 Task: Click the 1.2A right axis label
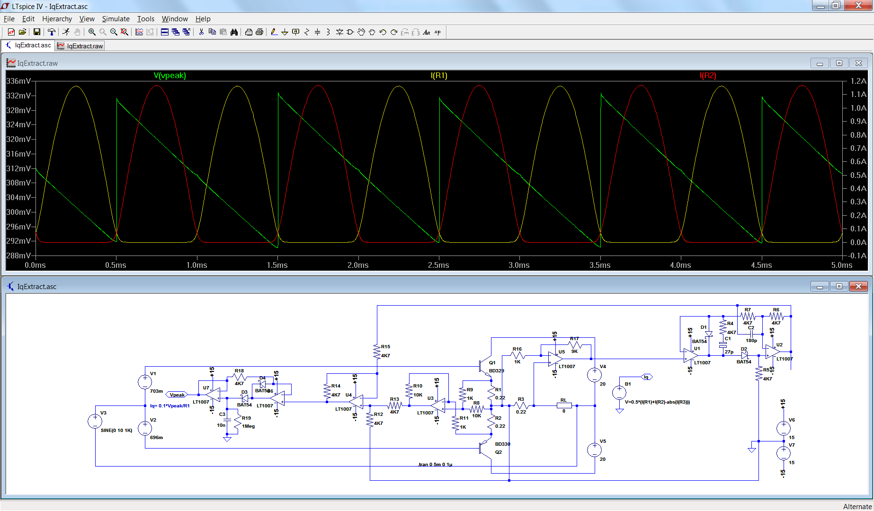858,81
